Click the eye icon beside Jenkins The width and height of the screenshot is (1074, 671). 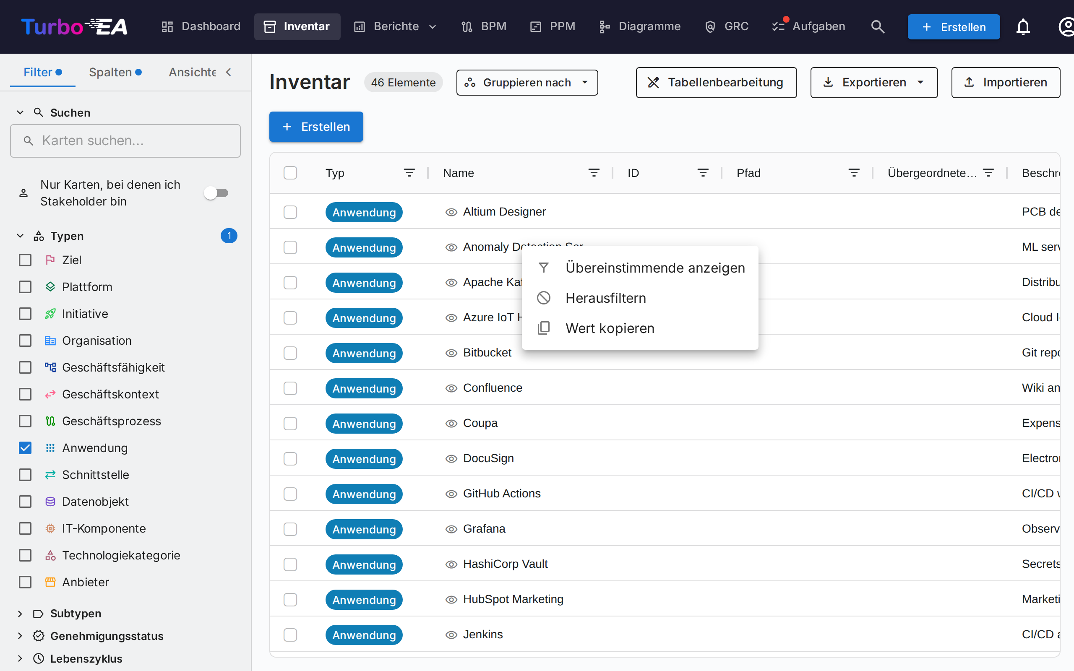click(451, 635)
